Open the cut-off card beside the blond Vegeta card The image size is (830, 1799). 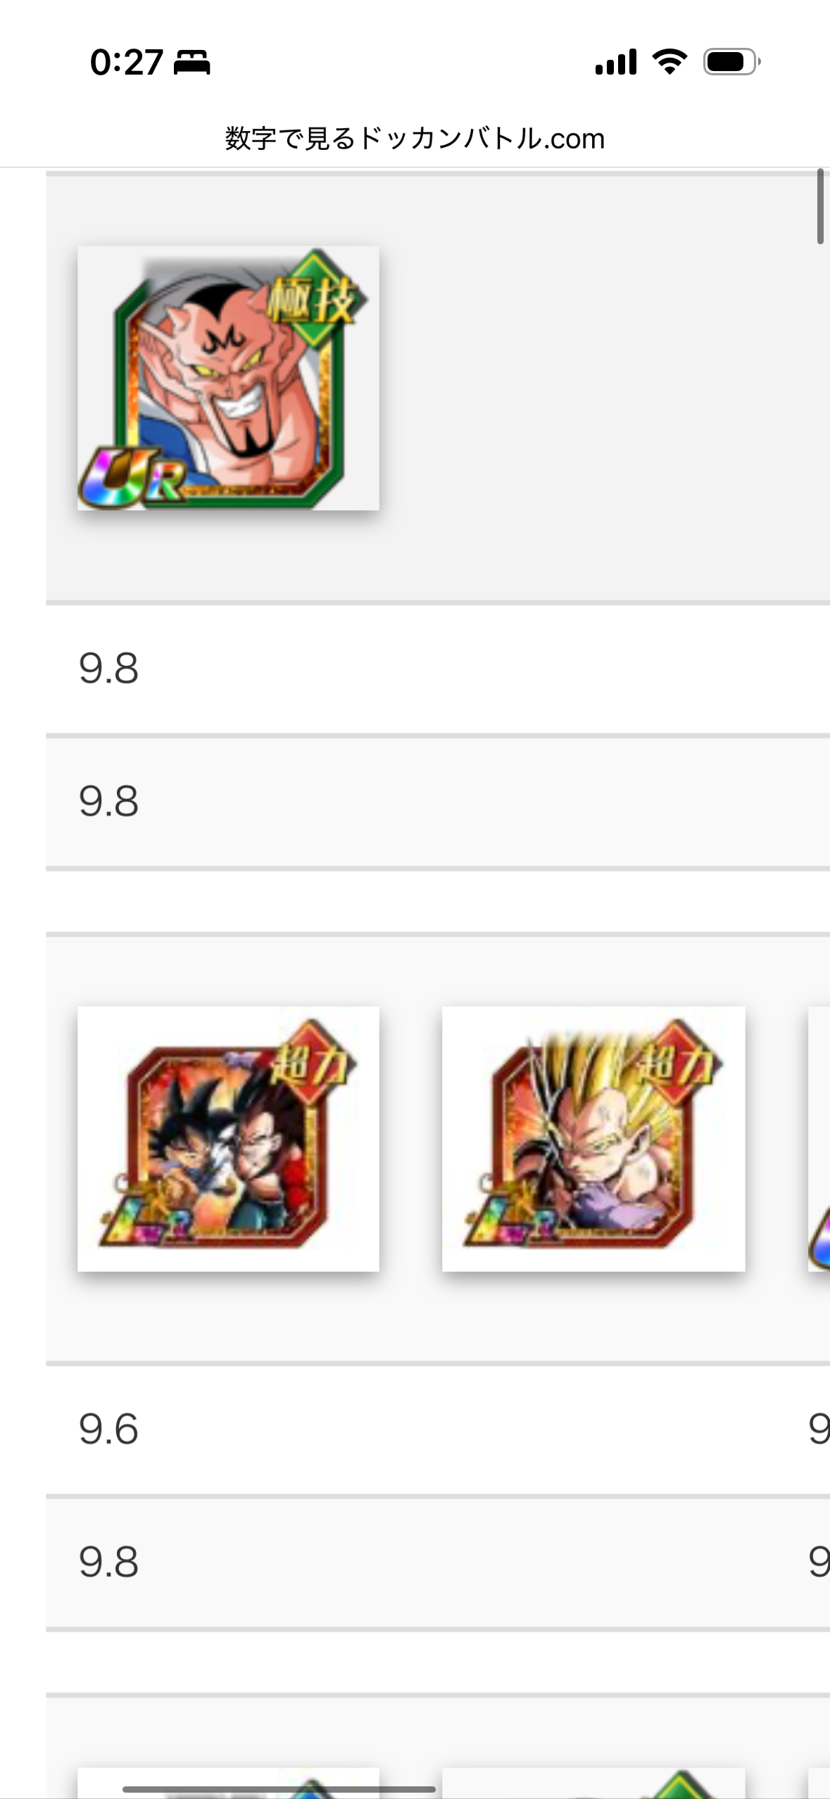(x=819, y=1138)
